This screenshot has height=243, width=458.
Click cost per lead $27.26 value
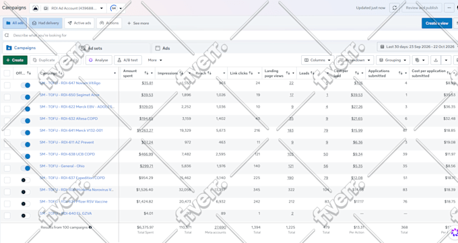coord(357,106)
